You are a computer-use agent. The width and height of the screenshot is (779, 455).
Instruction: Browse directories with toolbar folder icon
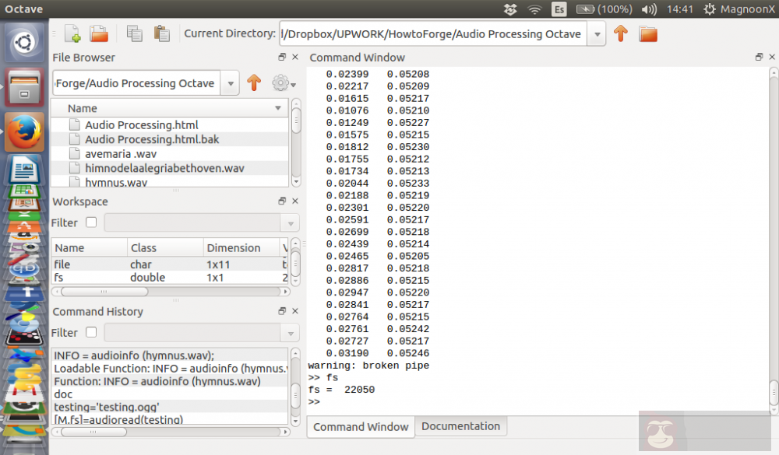click(x=647, y=33)
